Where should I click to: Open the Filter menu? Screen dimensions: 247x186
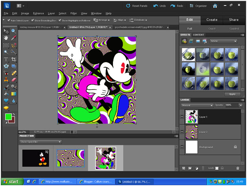pos(73,13)
